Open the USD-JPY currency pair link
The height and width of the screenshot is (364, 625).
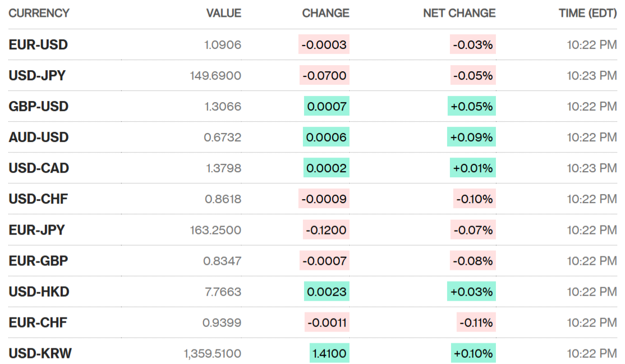pyautogui.click(x=37, y=76)
